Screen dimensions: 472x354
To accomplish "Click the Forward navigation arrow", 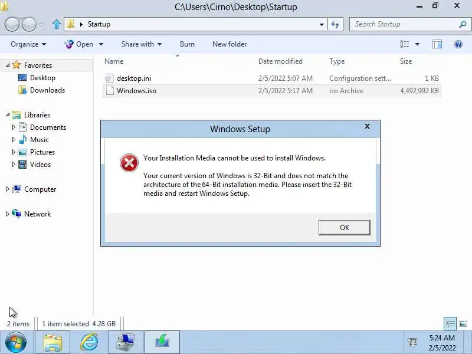I will (x=29, y=24).
